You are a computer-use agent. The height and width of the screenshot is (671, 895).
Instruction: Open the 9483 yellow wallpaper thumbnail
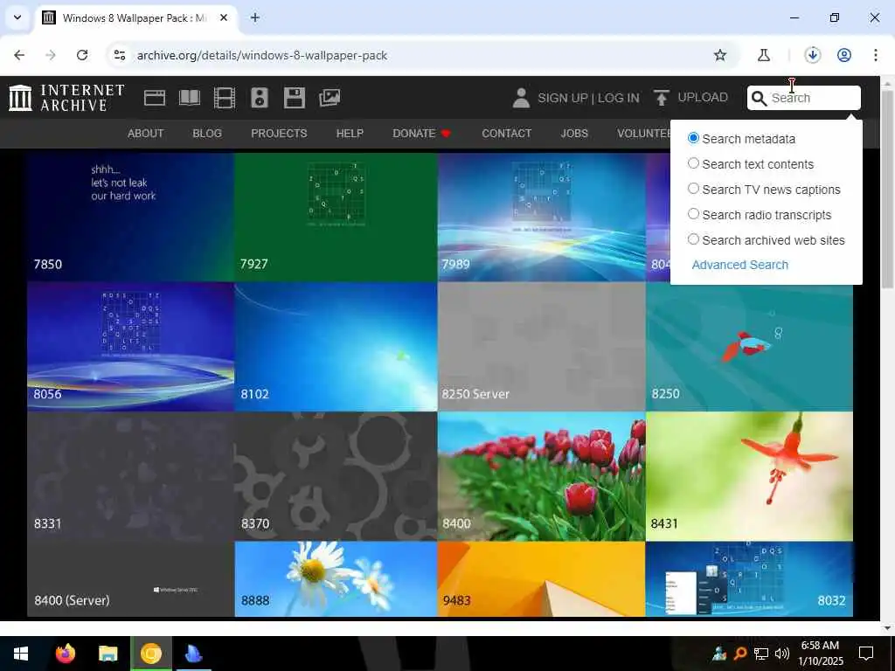542,578
